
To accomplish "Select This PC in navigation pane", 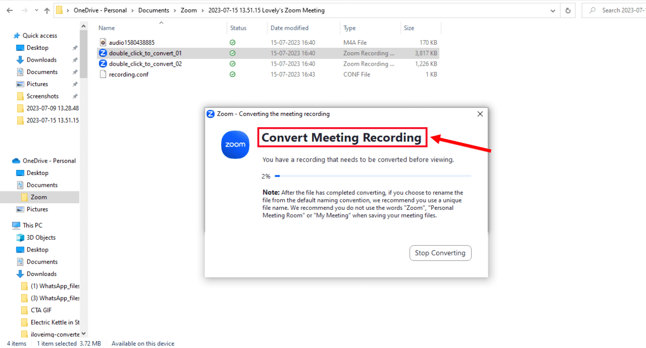I will pos(32,225).
